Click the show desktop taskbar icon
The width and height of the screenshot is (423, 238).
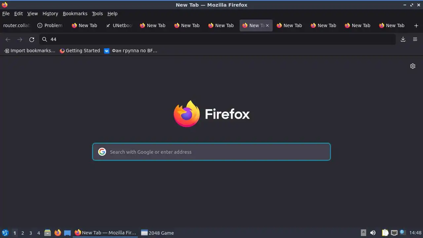click(67, 233)
